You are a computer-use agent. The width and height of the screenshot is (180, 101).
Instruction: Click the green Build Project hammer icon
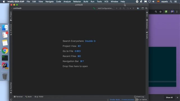94,8
